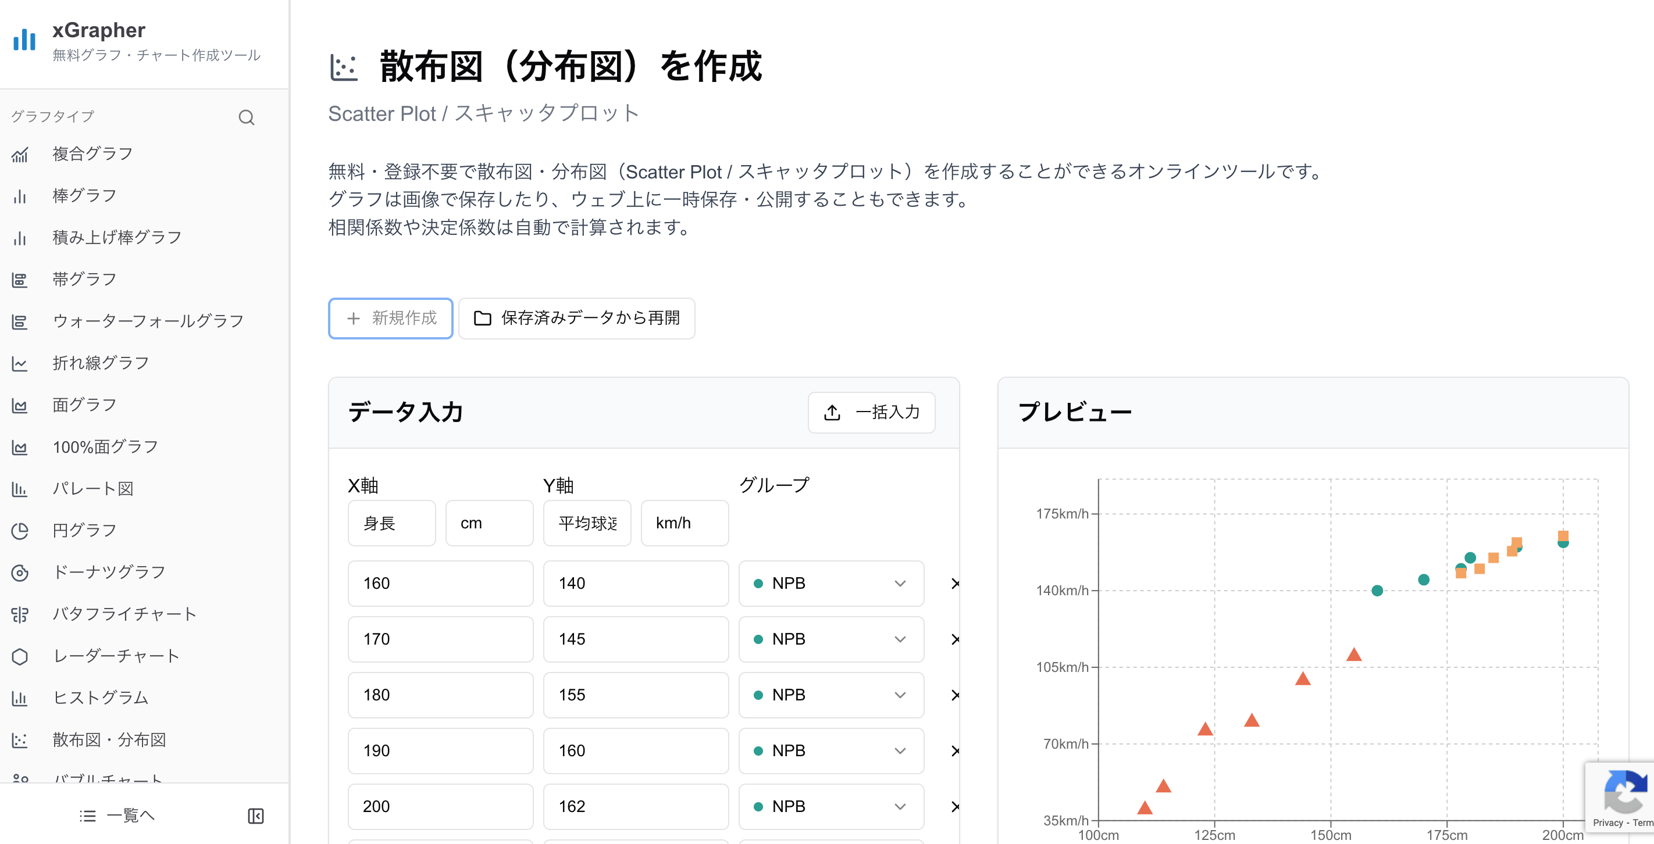This screenshot has height=844, width=1654.
Task: Click the green NPB color dot on first row
Action: [x=760, y=584]
